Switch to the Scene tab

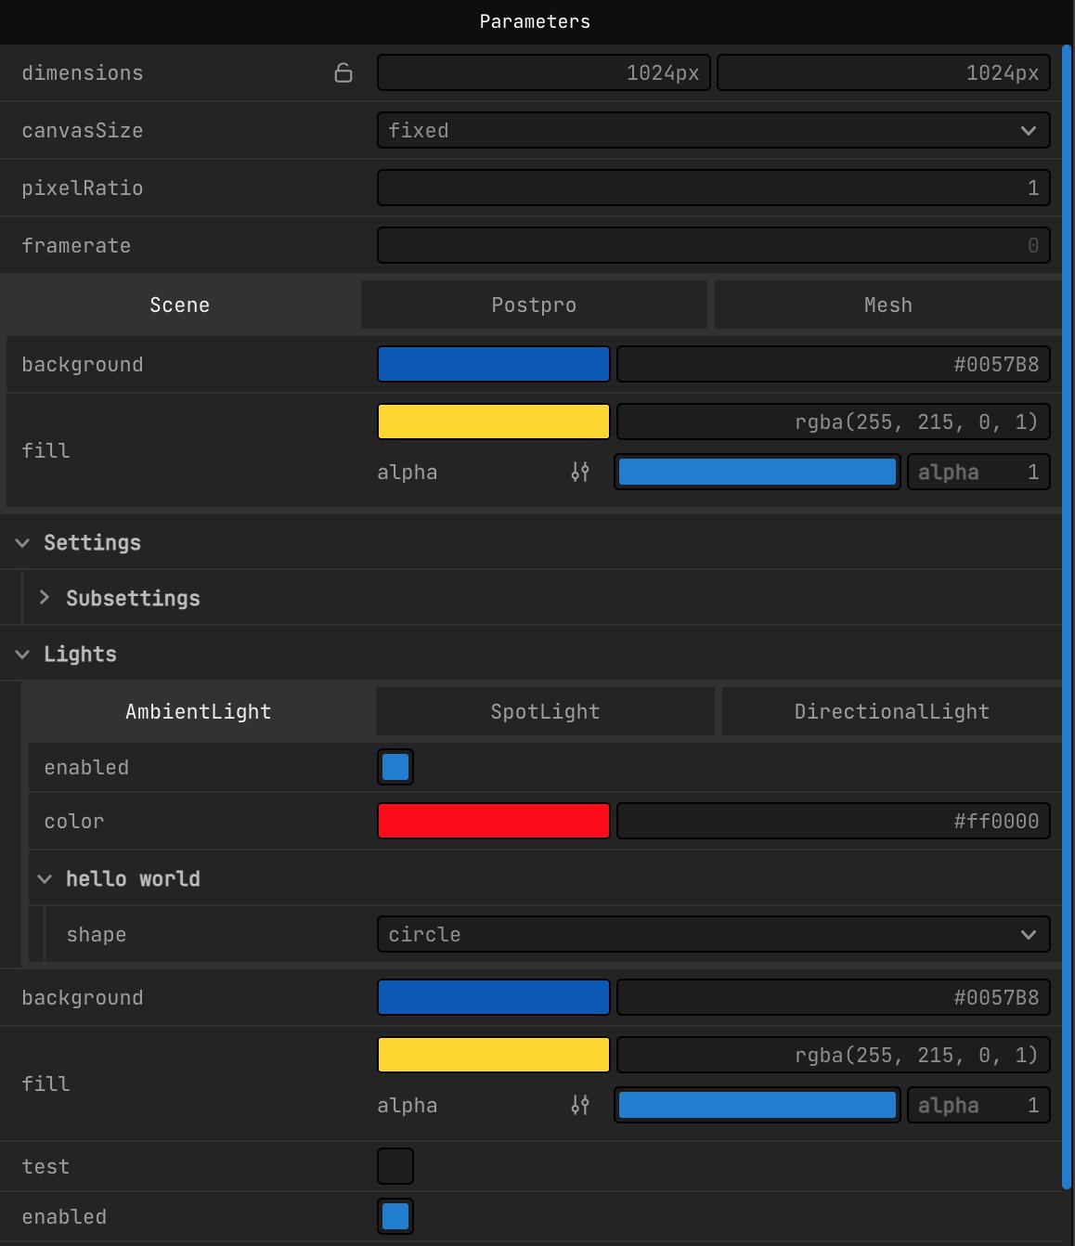pos(180,305)
